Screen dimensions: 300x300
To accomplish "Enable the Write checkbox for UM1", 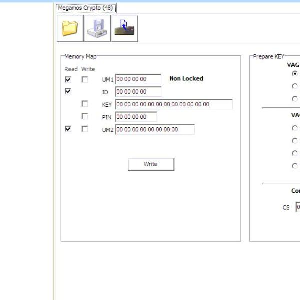I will click(x=85, y=79).
